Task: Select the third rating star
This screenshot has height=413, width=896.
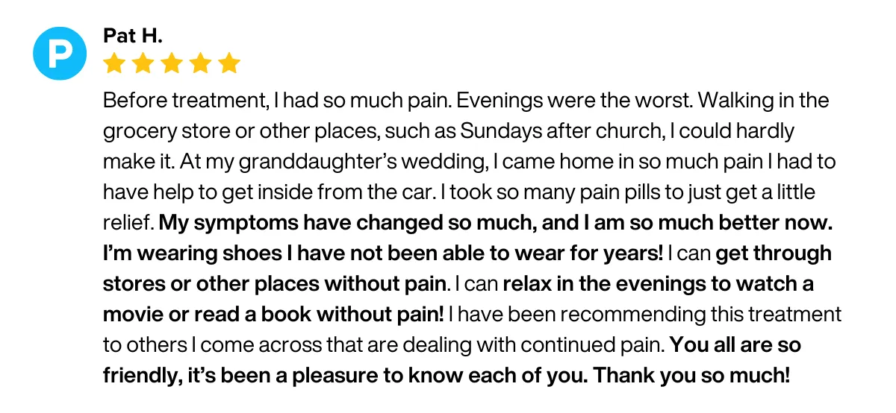Action: click(172, 63)
